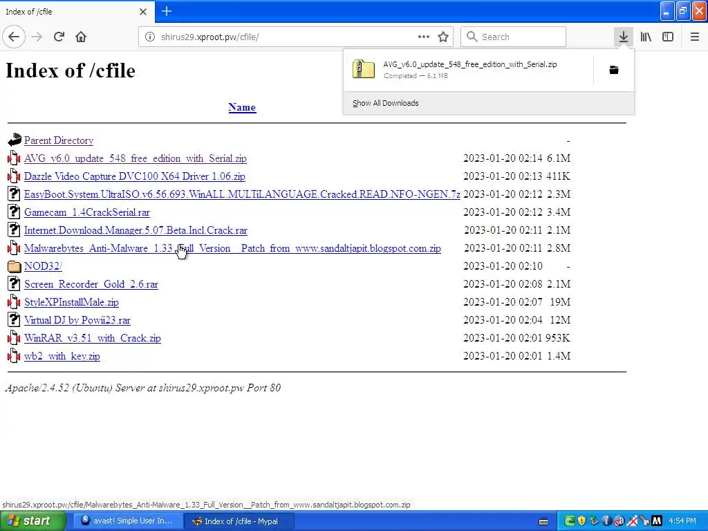The height and width of the screenshot is (531, 708).
Task: Open a new browser tab
Action: 166,11
